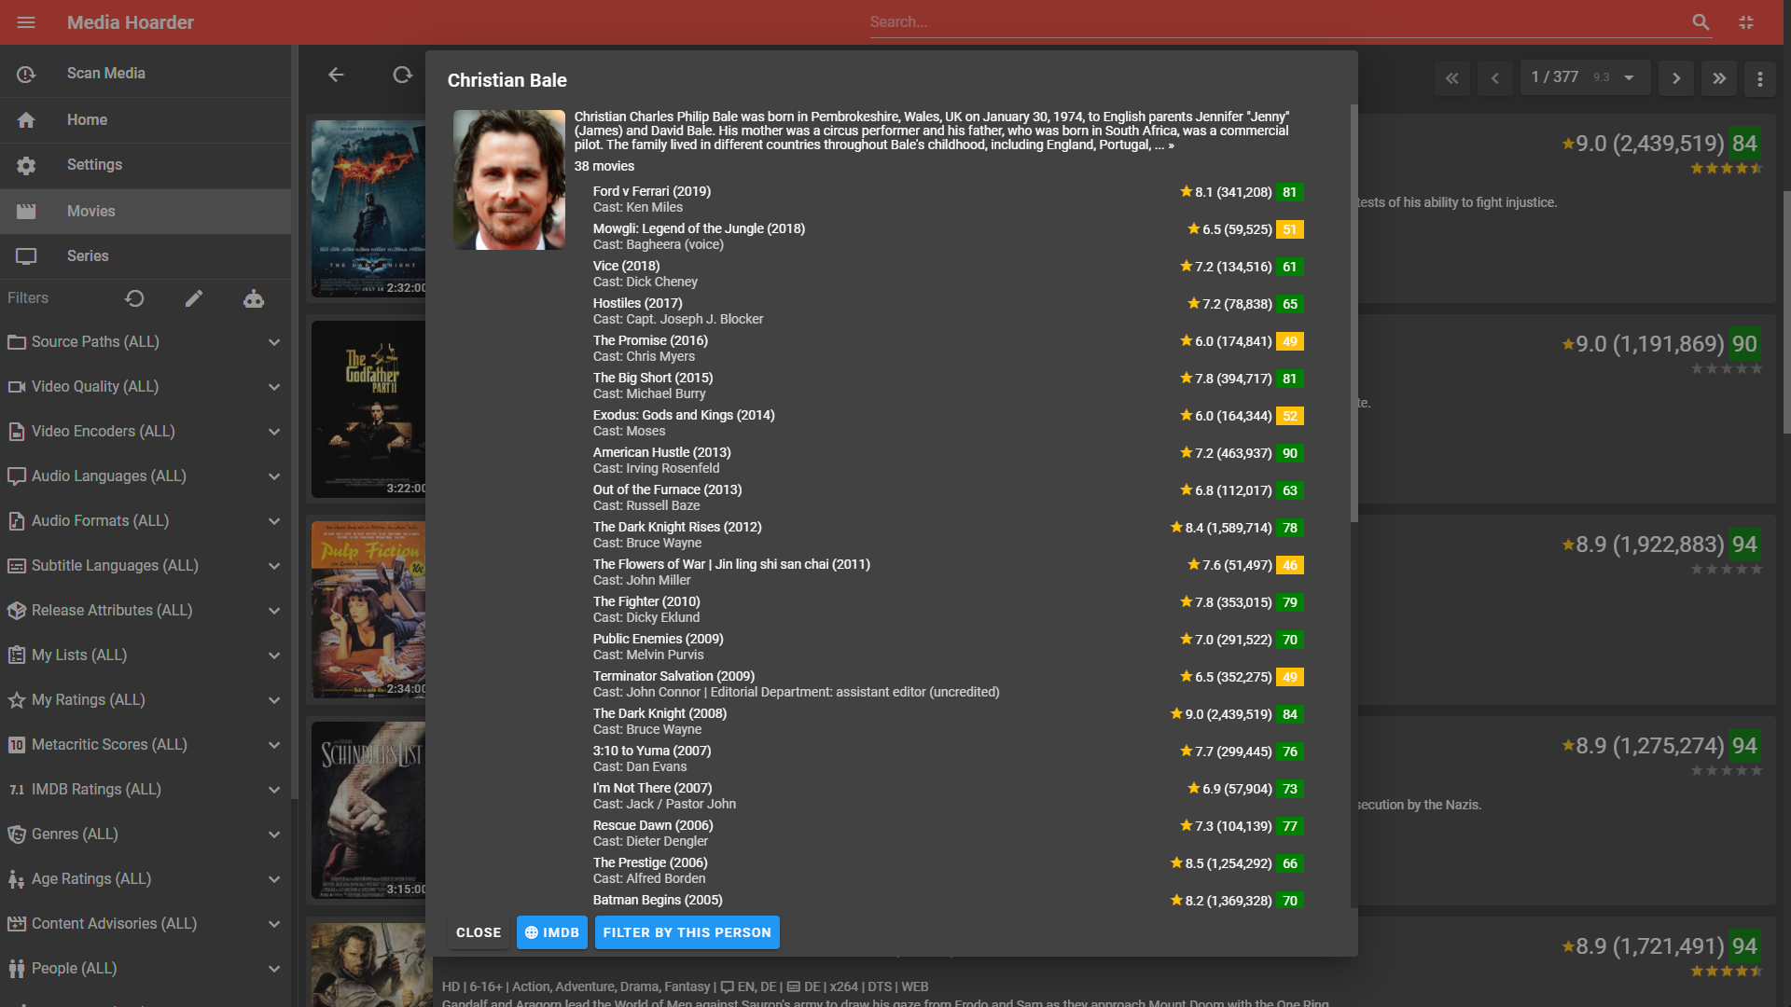Jump to the last page

click(1719, 78)
